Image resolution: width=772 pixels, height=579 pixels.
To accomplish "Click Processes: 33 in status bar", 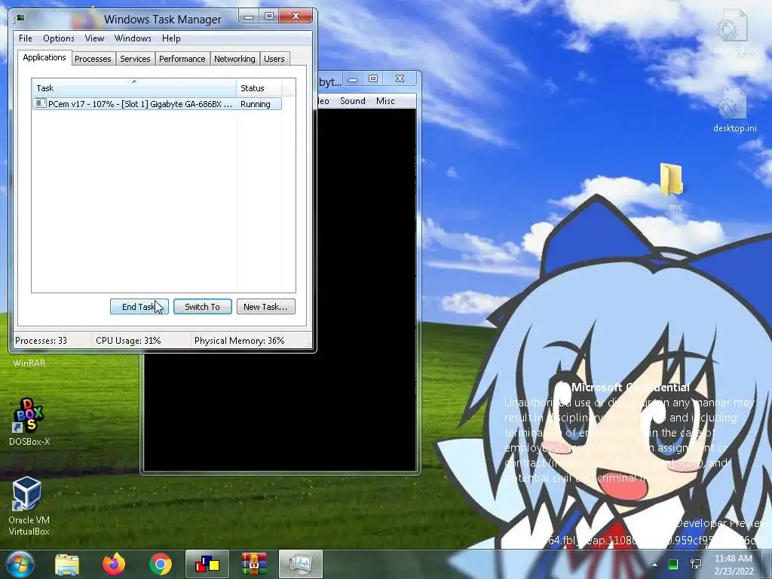I will click(41, 341).
